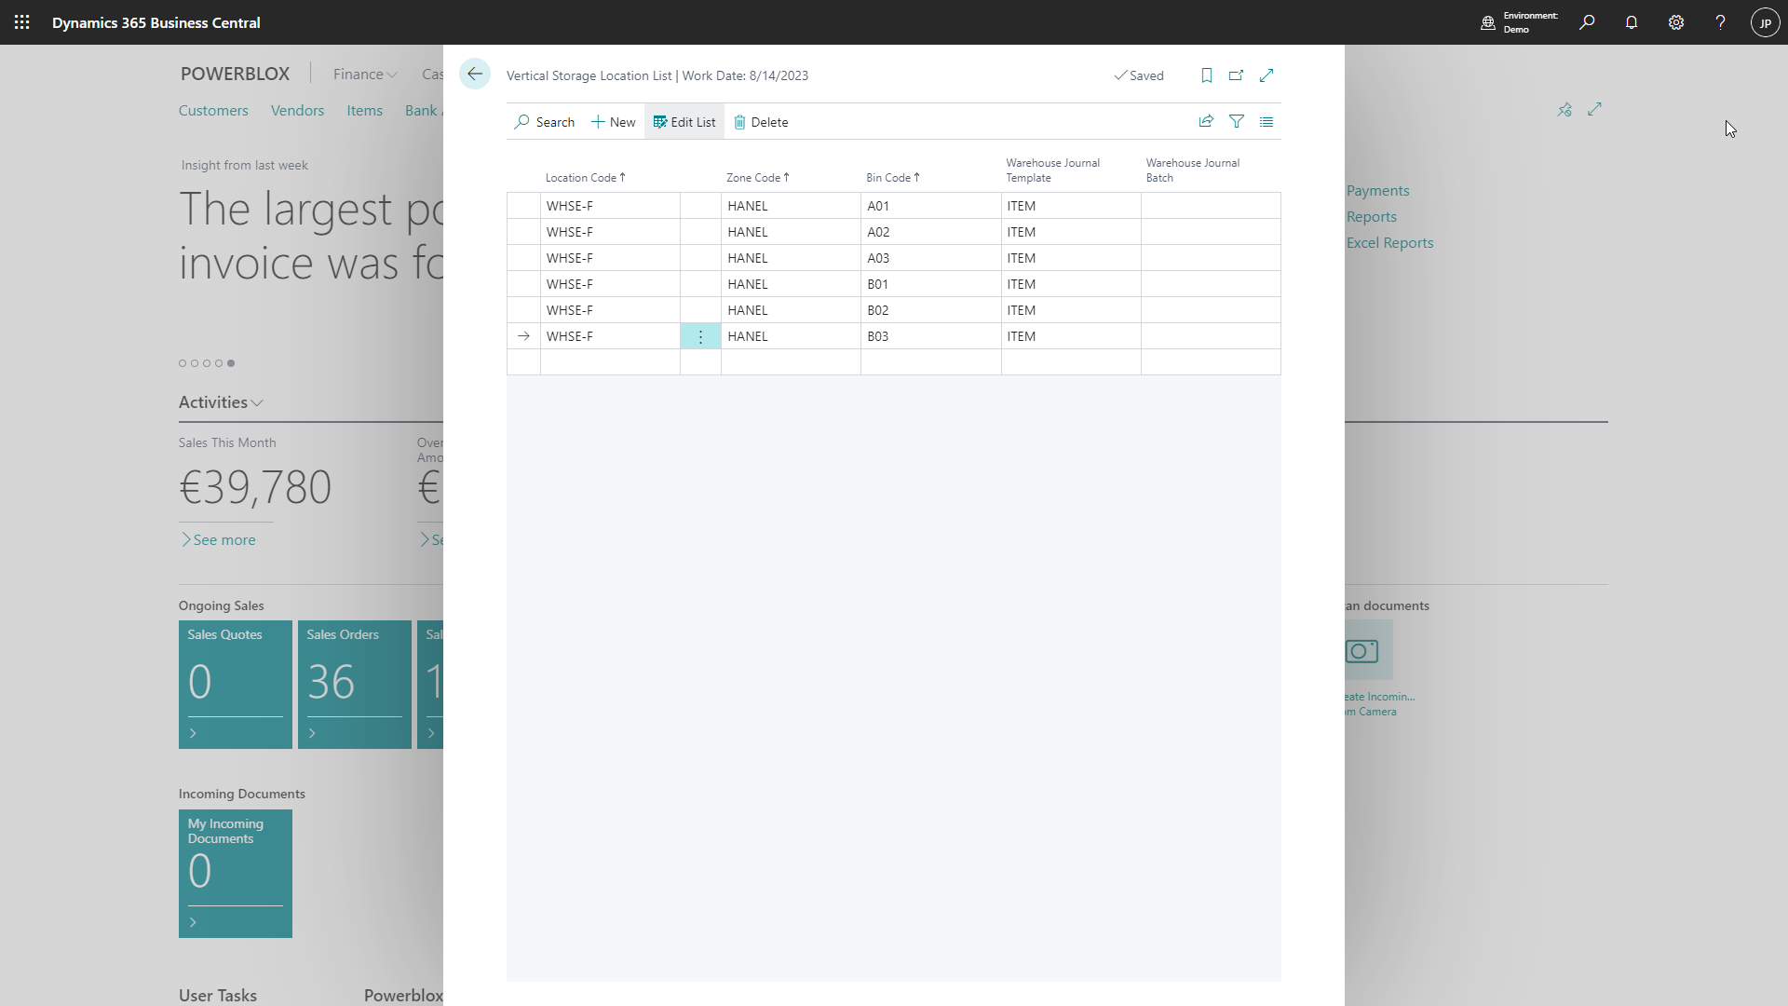Sort by the Bin Code column header
This screenshot has height=1006, width=1788.
(x=892, y=178)
